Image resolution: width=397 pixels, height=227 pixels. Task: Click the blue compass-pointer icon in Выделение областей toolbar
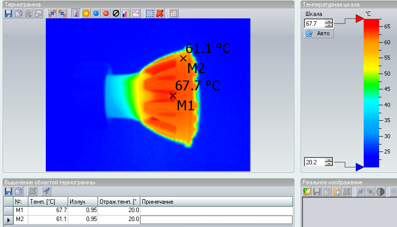tap(46, 191)
